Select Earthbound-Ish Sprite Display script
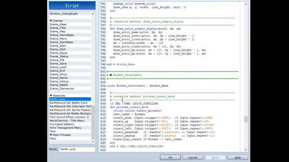This screenshot has height=162, width=289. [70, 110]
